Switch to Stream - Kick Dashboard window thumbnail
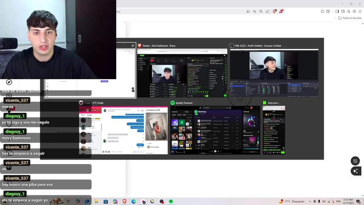Screen dimensions: 364x205 (x=182, y=73)
